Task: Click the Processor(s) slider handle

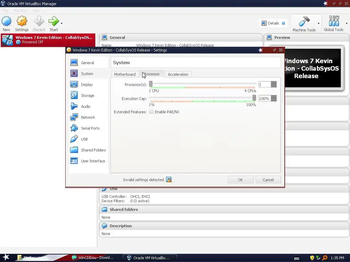Action: click(x=151, y=84)
